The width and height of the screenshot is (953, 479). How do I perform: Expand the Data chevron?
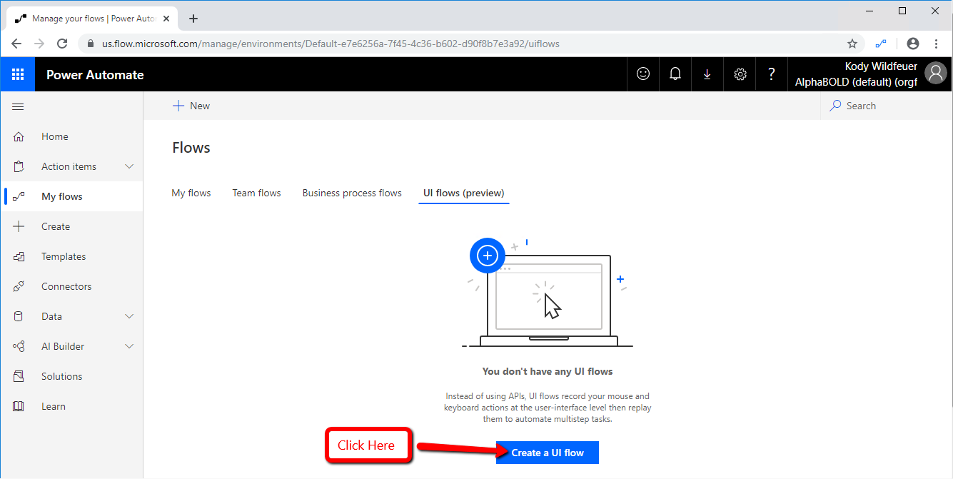tap(129, 316)
